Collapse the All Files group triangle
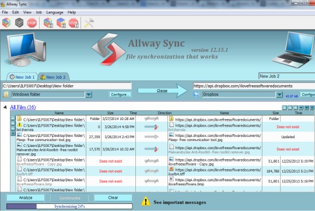This screenshot has height=211, width=315. (5, 107)
